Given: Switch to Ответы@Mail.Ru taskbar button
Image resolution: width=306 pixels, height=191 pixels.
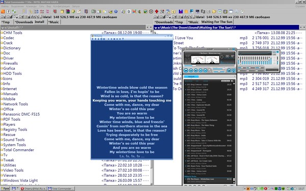Looking at the screenshot, I should 33,188.
